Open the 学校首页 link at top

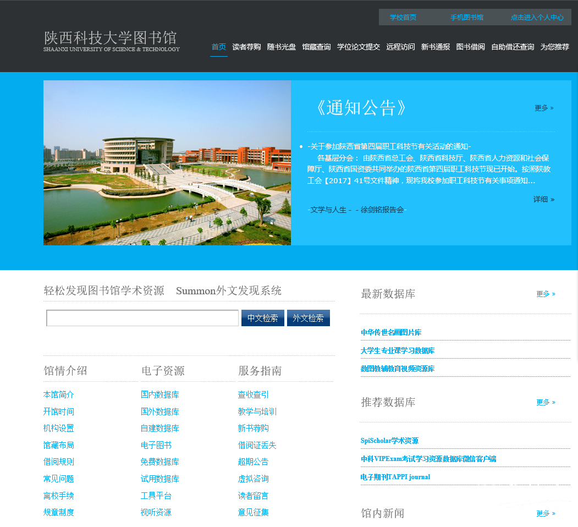pos(403,17)
